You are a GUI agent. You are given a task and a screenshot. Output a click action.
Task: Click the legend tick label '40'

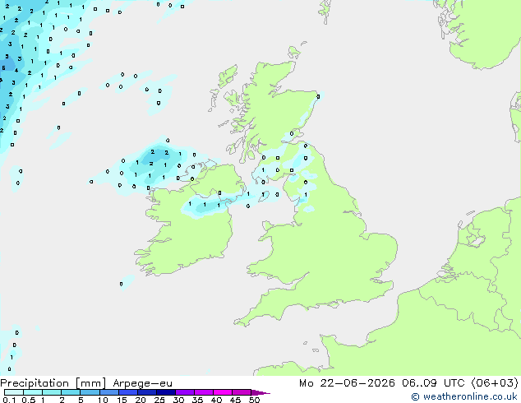(x=216, y=400)
